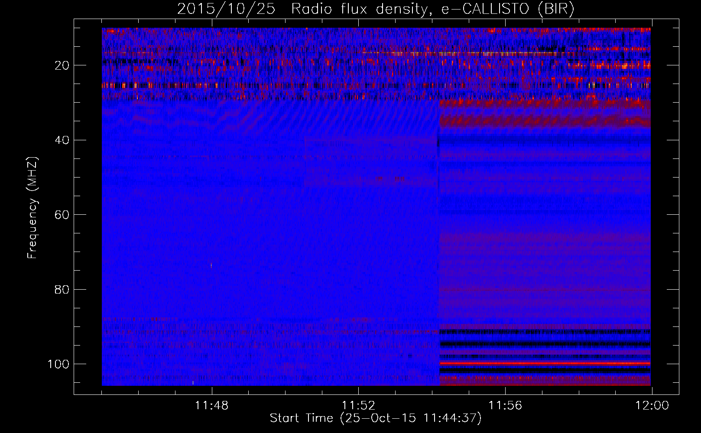The width and height of the screenshot is (701, 433).
Task: Click the plot title '2015/10/25 Radio flux density, e-CALLISTO (BIR)'
Action: coord(376,9)
